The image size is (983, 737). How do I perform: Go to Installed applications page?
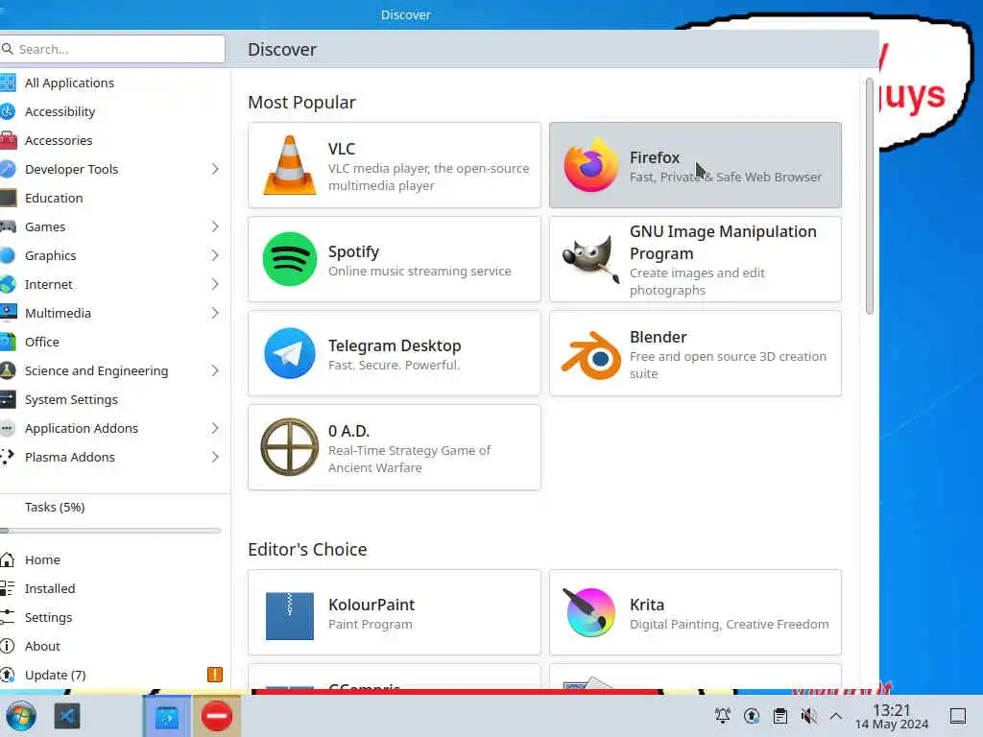(x=113, y=588)
